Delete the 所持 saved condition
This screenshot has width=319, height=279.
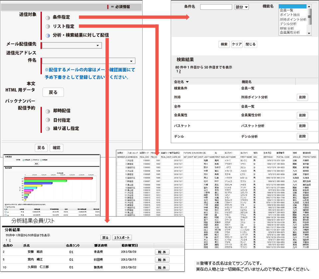[x=302, y=97]
